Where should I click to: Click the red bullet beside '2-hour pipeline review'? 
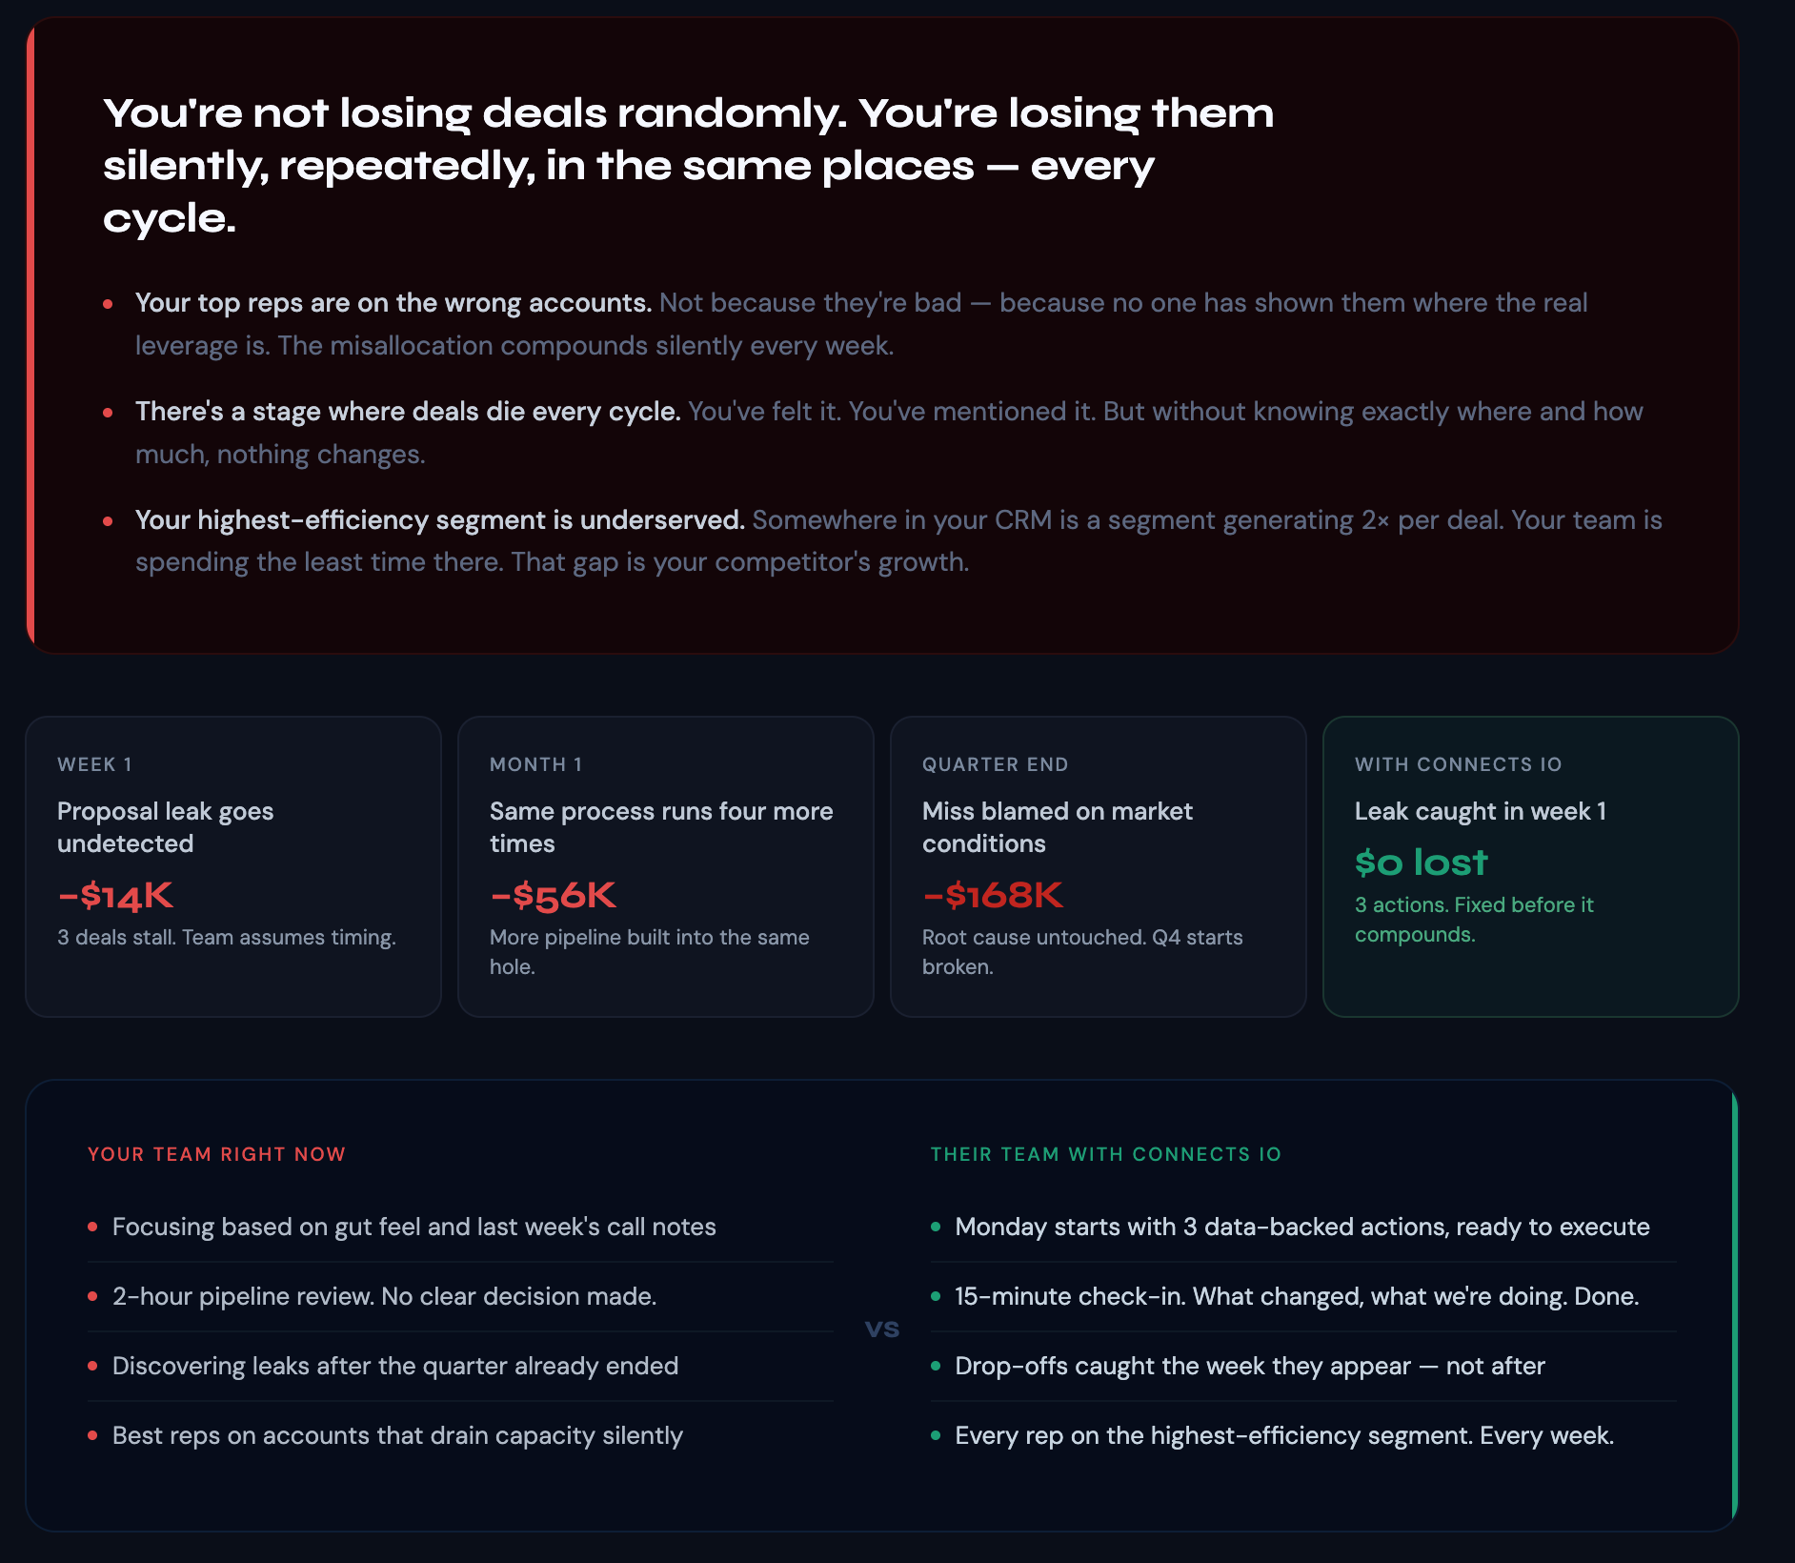click(x=92, y=1297)
